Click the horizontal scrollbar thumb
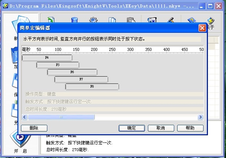Screen dimensions: 226x158 pyautogui.click(x=61, y=117)
